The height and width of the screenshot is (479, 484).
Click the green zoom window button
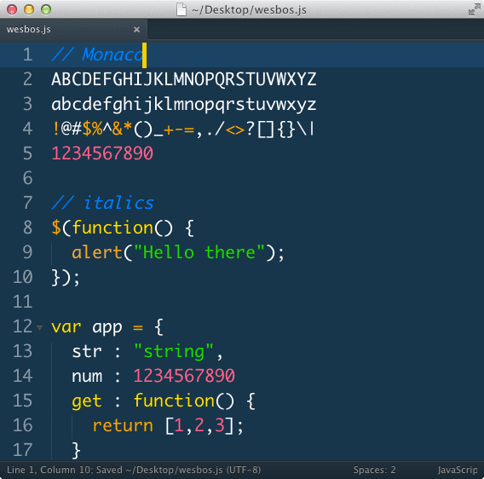click(x=46, y=9)
